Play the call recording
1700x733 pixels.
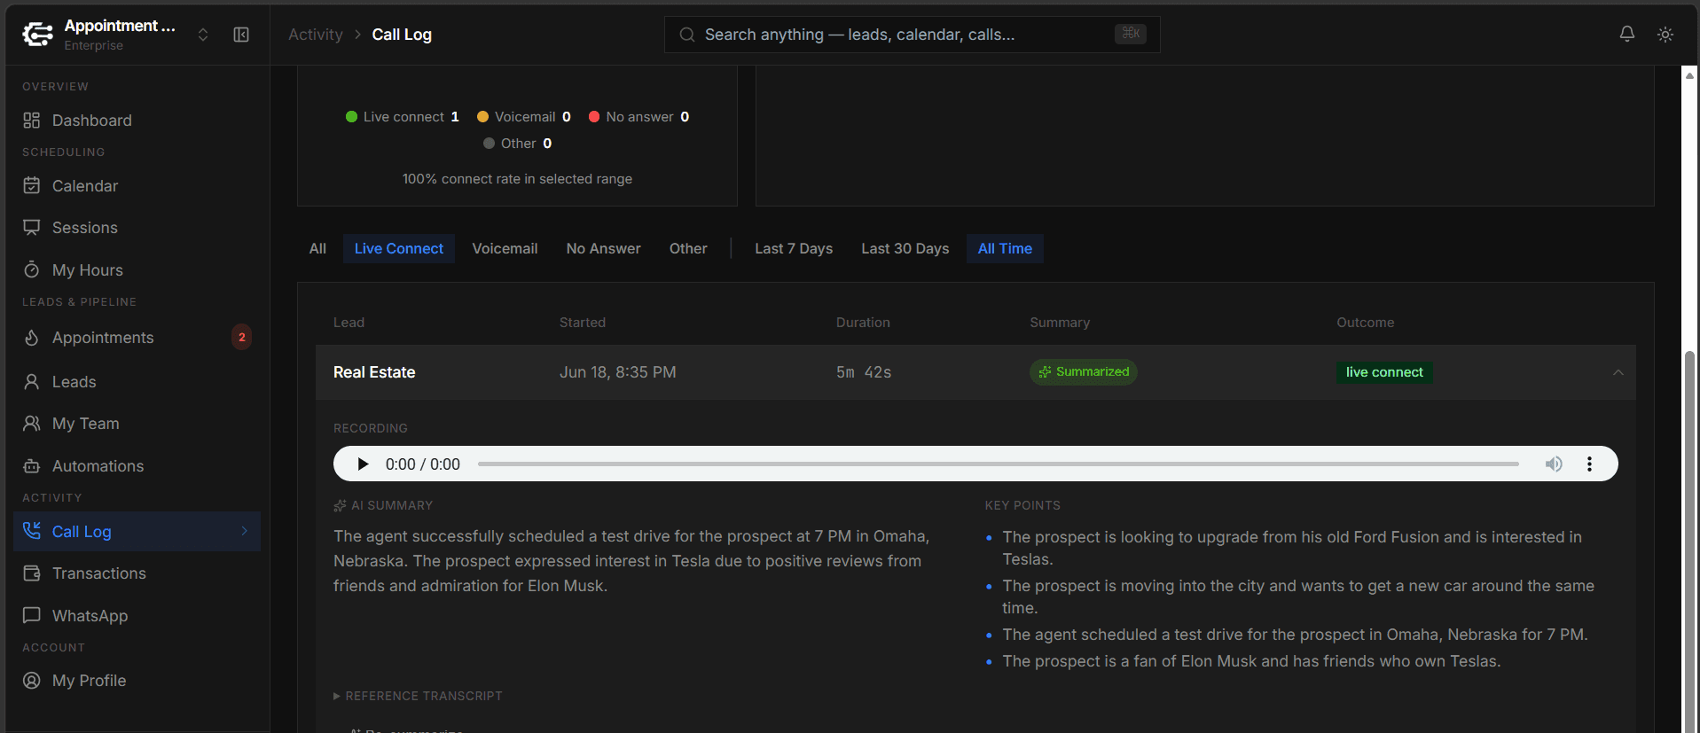coord(363,464)
